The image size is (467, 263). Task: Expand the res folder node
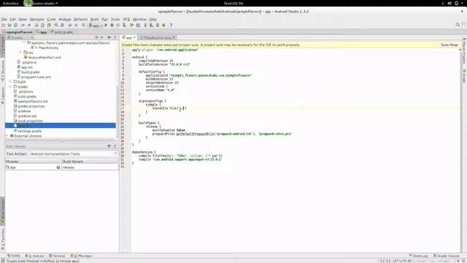click(20, 53)
